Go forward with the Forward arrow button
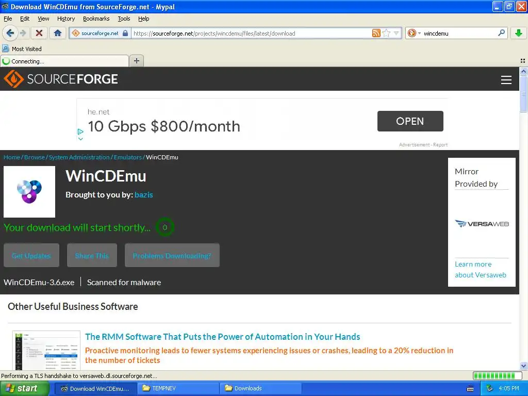Image resolution: width=528 pixels, height=396 pixels. [23, 33]
